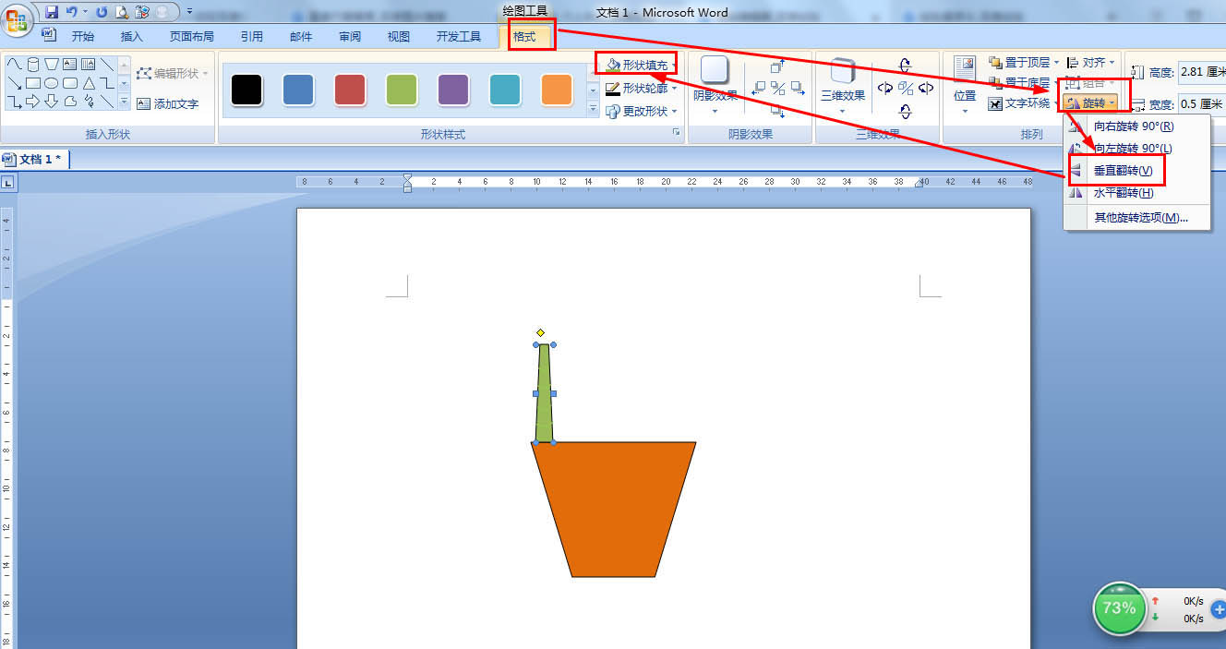Viewport: 1226px width, 649px height.
Task: Open the 位置 dropdown
Action: coord(965,86)
